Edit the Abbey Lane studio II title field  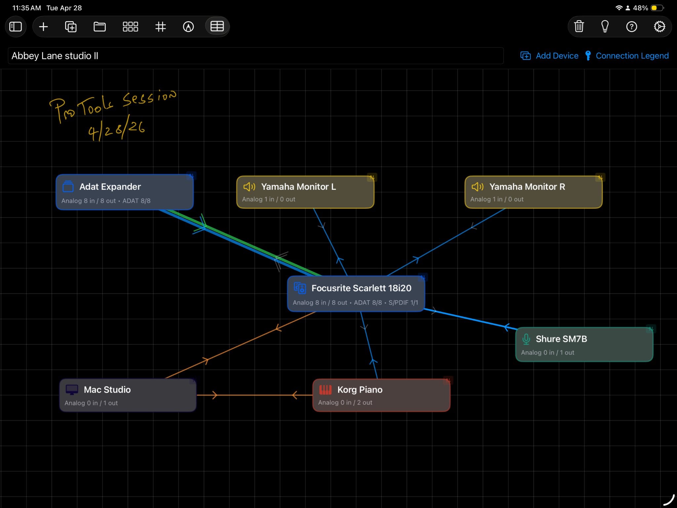(256, 56)
